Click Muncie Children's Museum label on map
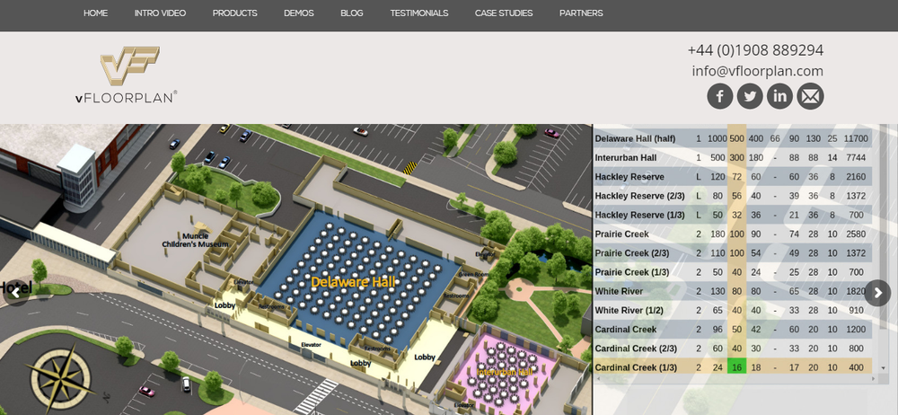 (x=195, y=240)
